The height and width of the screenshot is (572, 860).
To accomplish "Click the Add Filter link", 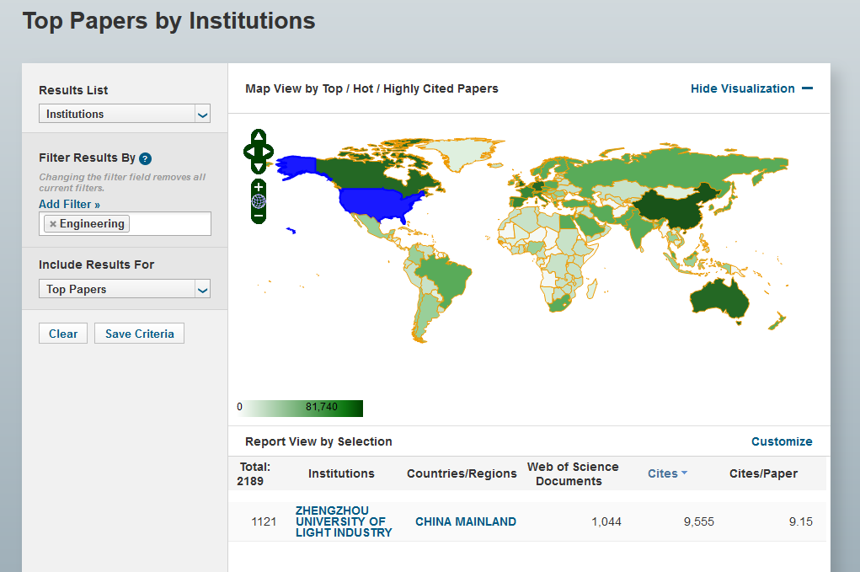I will point(69,204).
